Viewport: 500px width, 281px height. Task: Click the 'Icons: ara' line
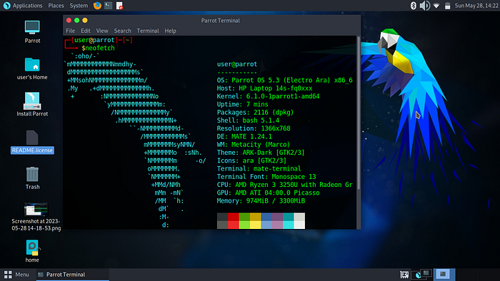point(251,160)
